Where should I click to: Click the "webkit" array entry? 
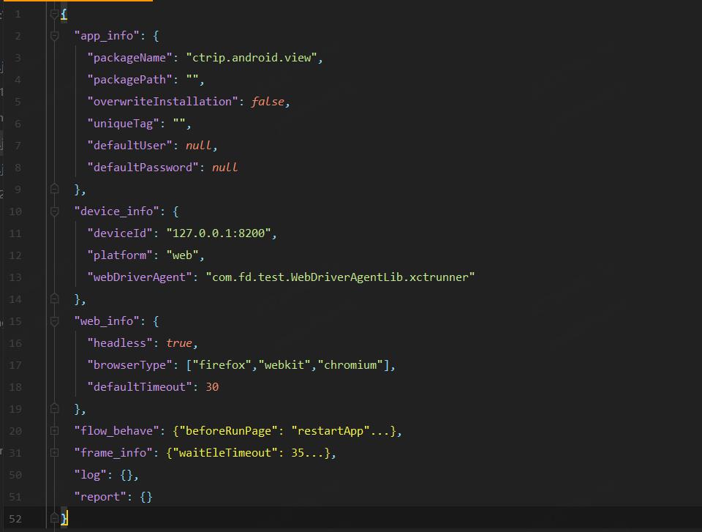(284, 365)
